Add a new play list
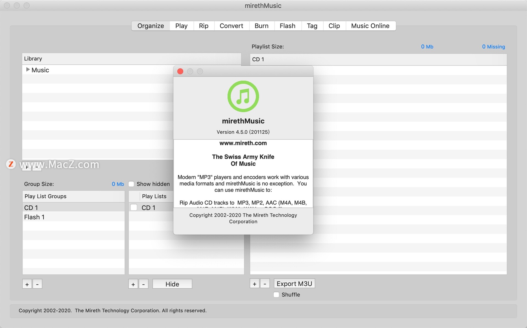This screenshot has width=527, height=328. (x=133, y=284)
